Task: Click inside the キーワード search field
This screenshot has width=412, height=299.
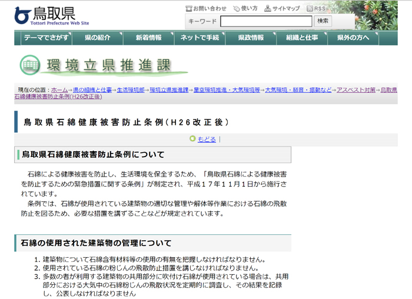Action: 266,21
